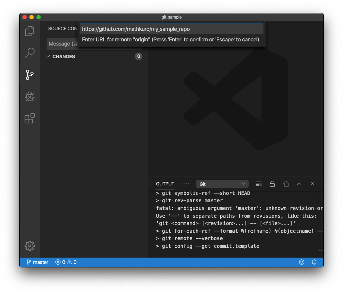The height and width of the screenshot is (293, 343).
Task: Click the fatal ambiguous argument error line
Action: click(x=239, y=208)
